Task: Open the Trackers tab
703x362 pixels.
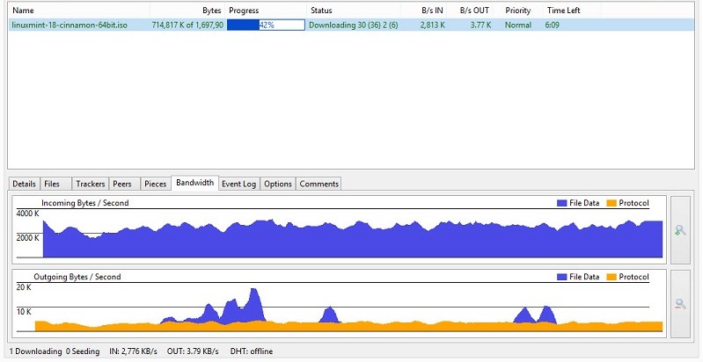Action: coord(90,184)
